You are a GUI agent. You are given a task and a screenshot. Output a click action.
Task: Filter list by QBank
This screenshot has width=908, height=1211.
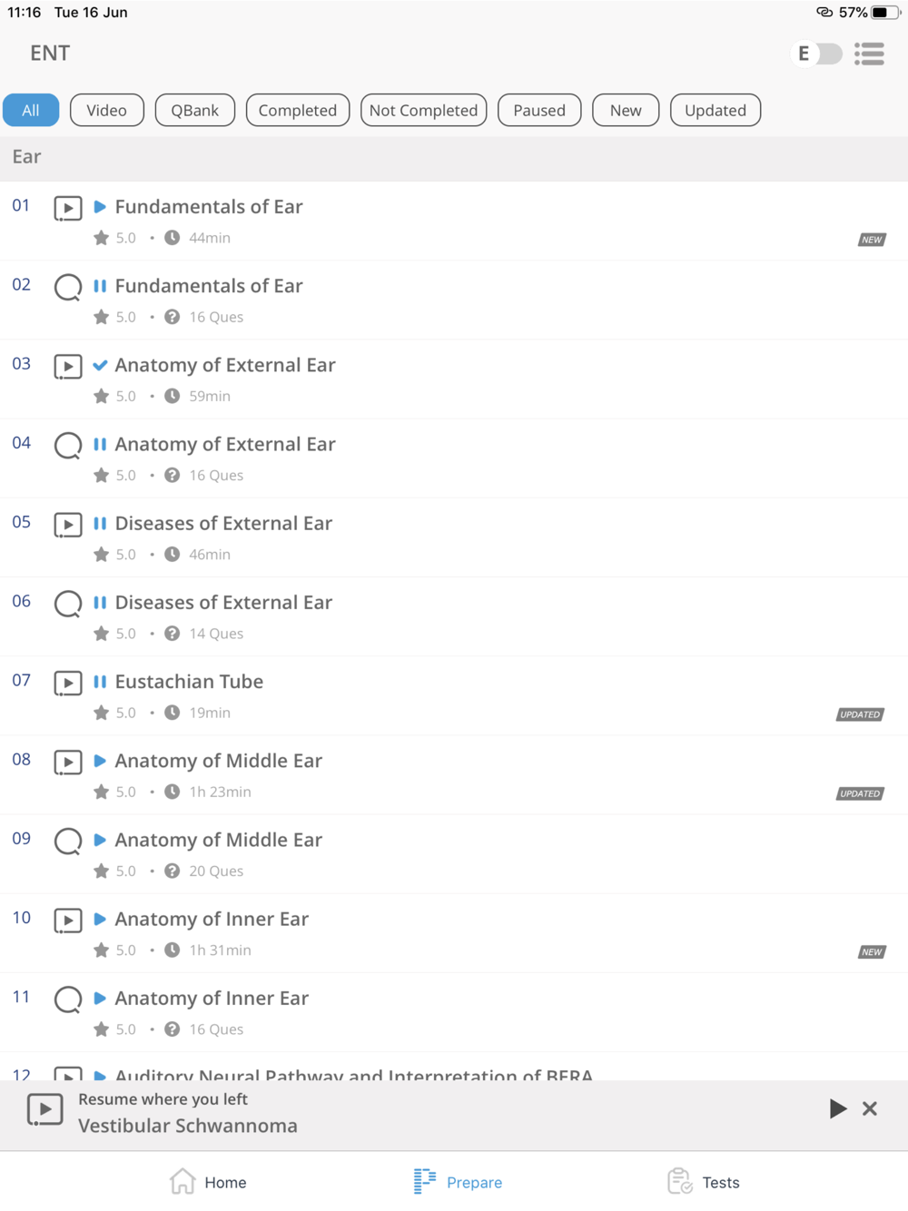195,110
